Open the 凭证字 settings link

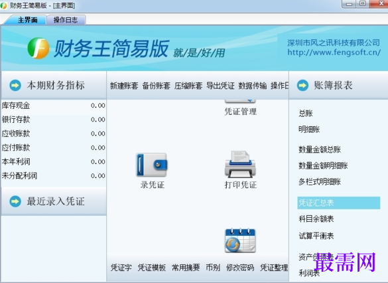[121, 268]
